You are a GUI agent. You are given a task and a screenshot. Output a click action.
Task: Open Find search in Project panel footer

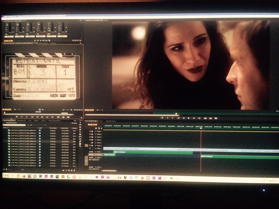click(x=66, y=170)
